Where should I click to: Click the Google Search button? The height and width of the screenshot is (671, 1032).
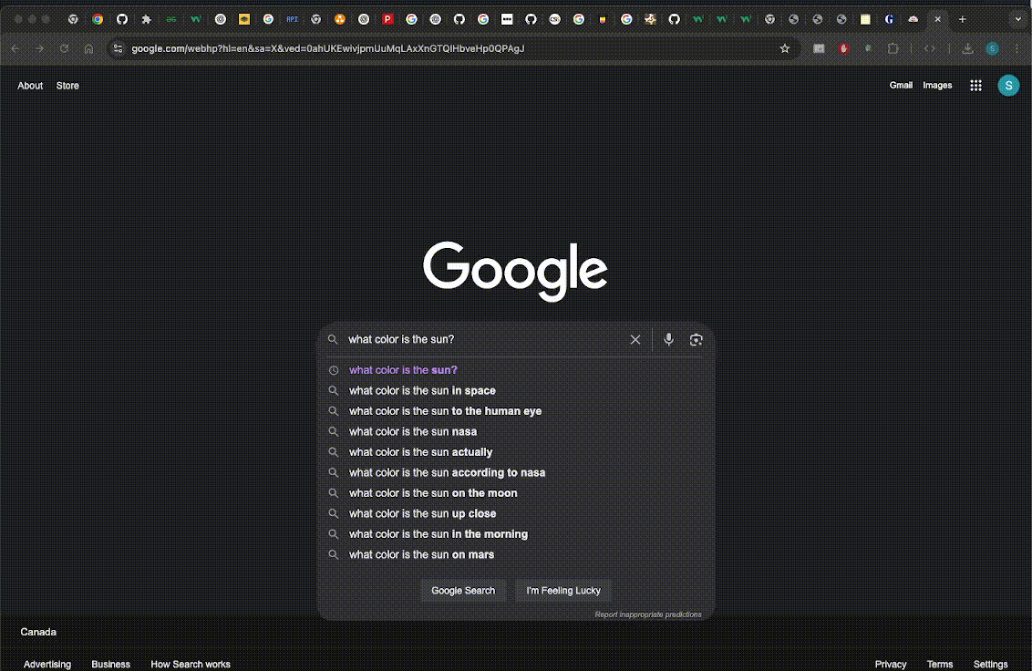(463, 591)
